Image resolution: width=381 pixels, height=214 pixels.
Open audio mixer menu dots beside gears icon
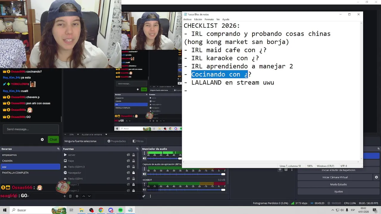[150, 196]
